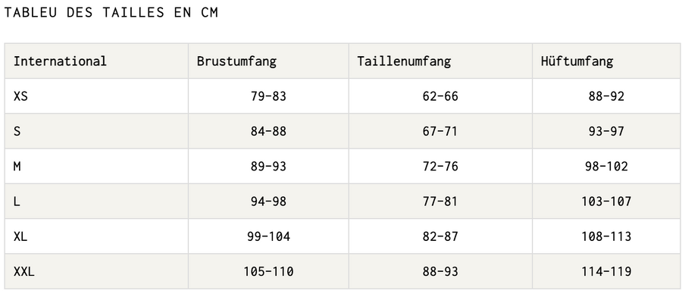Select the 114-119 hip value
The width and height of the screenshot is (682, 297).
[x=606, y=271]
